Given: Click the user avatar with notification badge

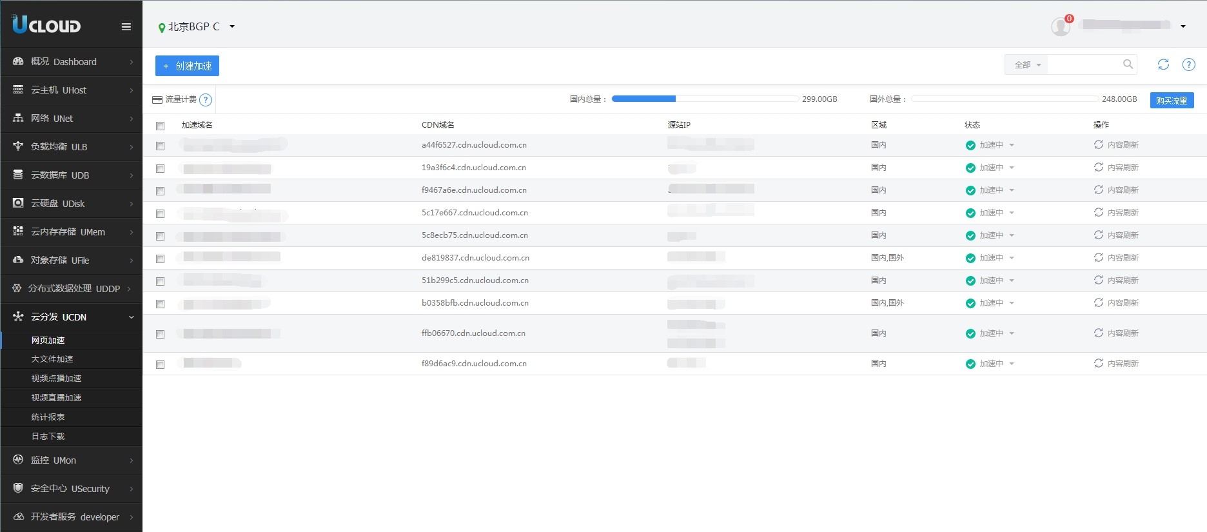Looking at the screenshot, I should tap(1061, 26).
